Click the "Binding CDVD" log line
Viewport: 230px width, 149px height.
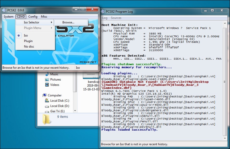point(158,109)
